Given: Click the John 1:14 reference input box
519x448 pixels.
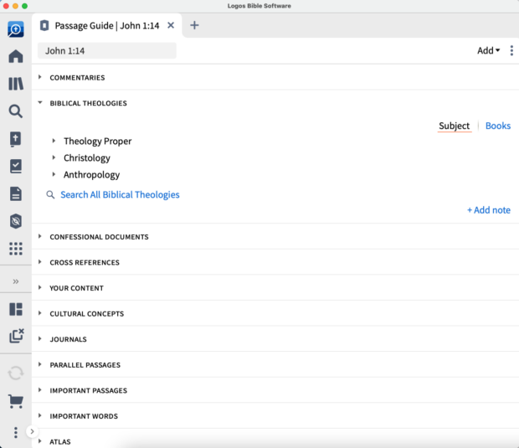Looking at the screenshot, I should pyautogui.click(x=107, y=50).
